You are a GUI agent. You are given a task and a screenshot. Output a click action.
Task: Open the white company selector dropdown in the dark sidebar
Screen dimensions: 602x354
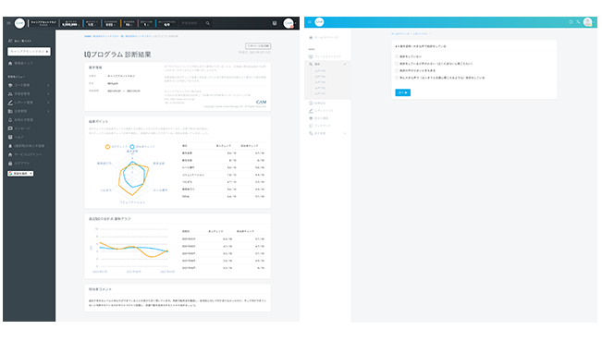click(x=29, y=52)
